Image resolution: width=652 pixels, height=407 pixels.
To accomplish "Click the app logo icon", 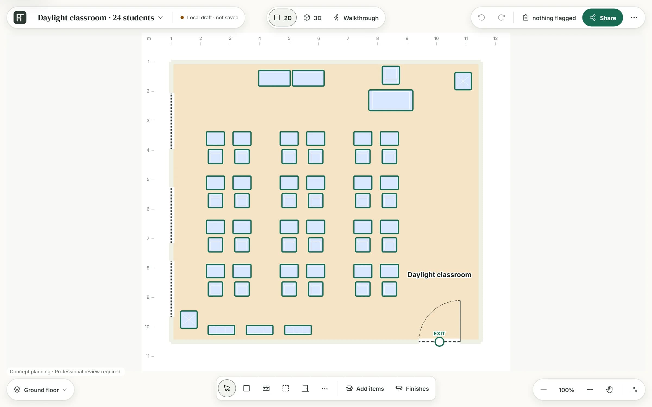I will point(20,18).
